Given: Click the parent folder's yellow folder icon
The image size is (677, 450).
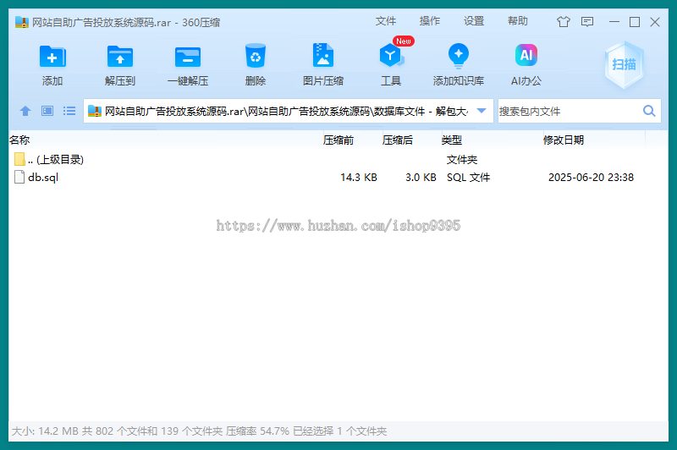Looking at the screenshot, I should click(x=19, y=159).
